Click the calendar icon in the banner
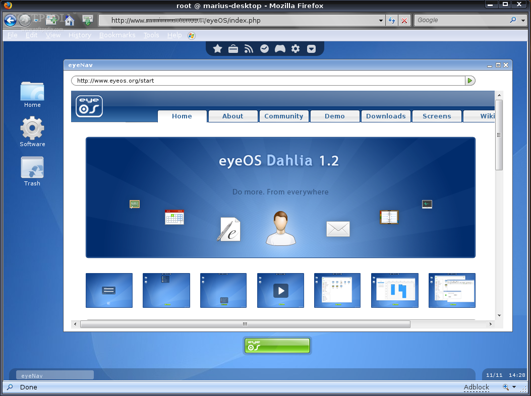The width and height of the screenshot is (531, 396). point(174,217)
